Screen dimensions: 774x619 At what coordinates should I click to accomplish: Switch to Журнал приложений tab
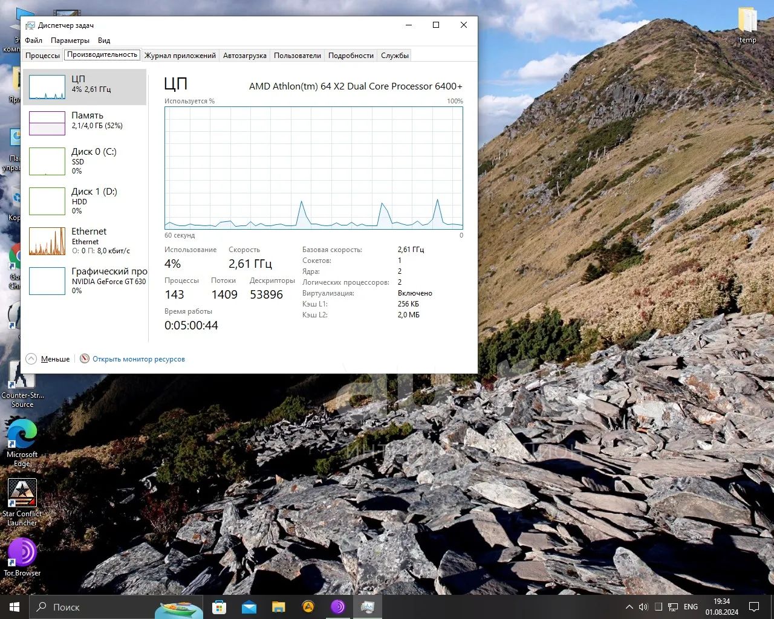point(180,56)
